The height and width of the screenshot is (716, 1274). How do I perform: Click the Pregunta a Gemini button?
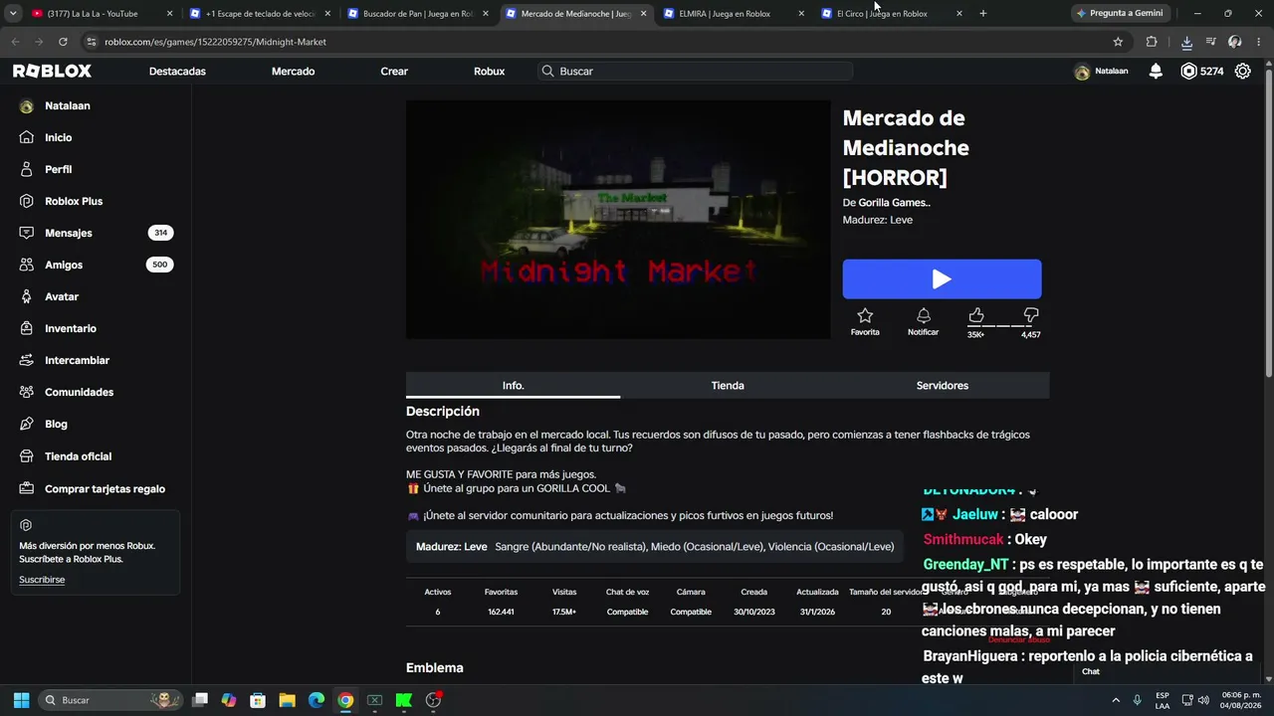point(1119,14)
